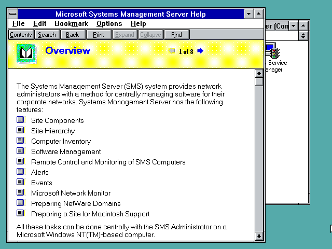Image resolution: width=332 pixels, height=249 pixels.
Task: Click the Print button
Action: pyautogui.click(x=99, y=35)
